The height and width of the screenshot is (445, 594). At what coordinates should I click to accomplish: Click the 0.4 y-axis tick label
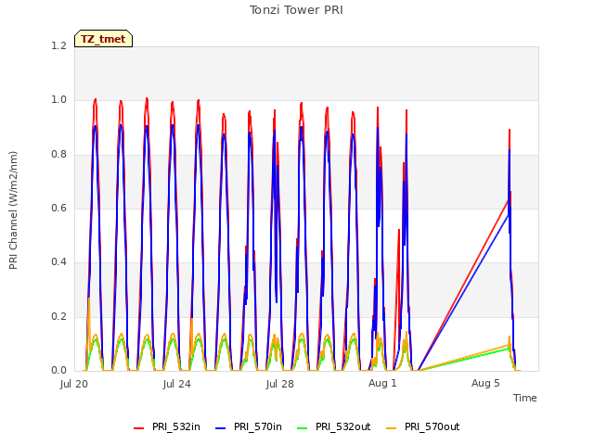tap(58, 262)
